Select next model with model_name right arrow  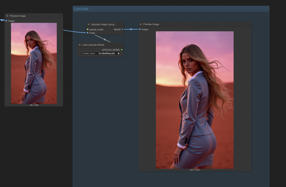tap(119, 53)
